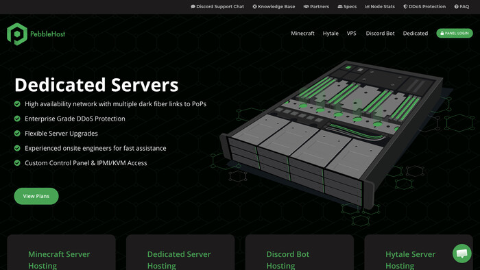This screenshot has width=480, height=270.
Task: Open the Hytale Server Hosting card
Action: pos(418,252)
